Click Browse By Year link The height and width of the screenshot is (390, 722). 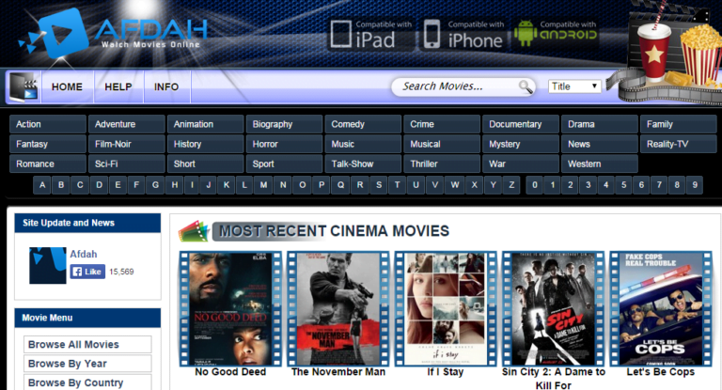pyautogui.click(x=86, y=364)
